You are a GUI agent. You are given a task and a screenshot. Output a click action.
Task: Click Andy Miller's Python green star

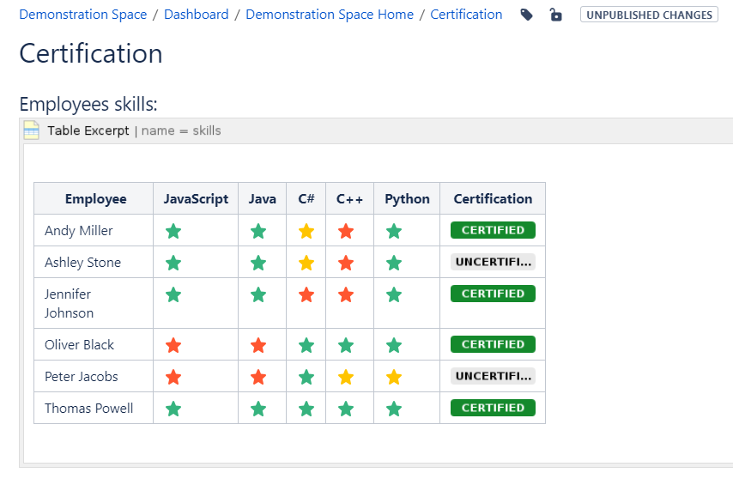click(394, 231)
